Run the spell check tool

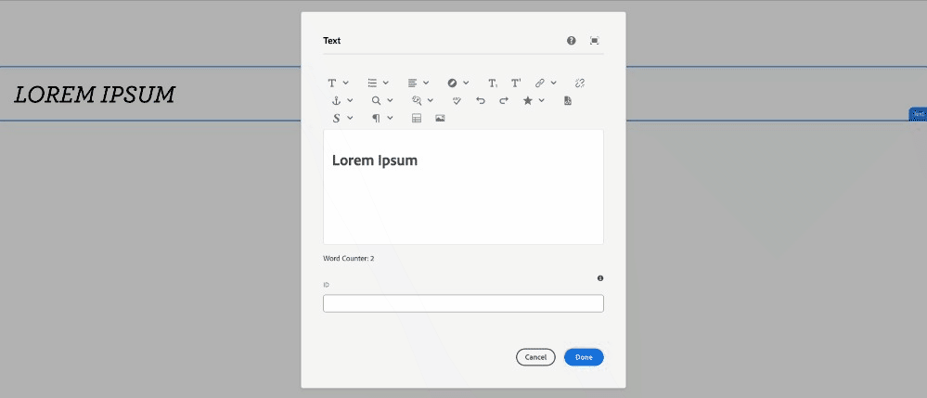pyautogui.click(x=457, y=100)
